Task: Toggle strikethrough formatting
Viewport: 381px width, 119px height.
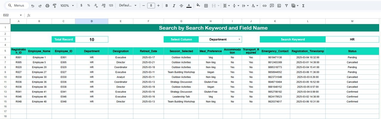Action: click(181, 6)
